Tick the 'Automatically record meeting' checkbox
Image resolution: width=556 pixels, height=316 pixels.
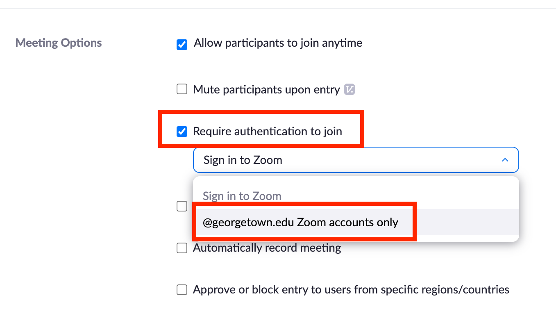click(x=182, y=248)
